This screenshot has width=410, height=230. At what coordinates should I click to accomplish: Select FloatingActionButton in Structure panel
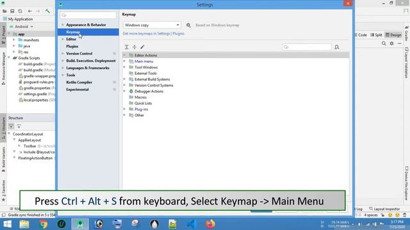35,158
